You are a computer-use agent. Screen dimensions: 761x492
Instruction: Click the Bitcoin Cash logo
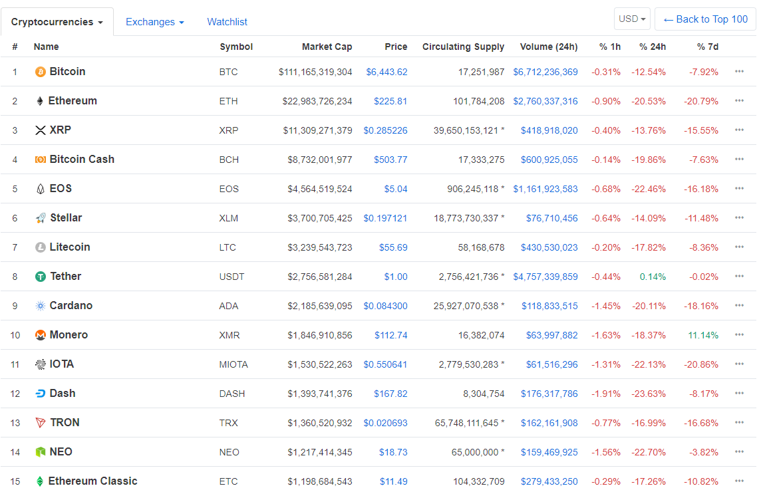point(40,159)
